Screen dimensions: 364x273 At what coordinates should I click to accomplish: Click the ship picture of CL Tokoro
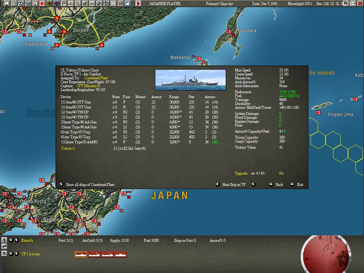tap(191, 80)
